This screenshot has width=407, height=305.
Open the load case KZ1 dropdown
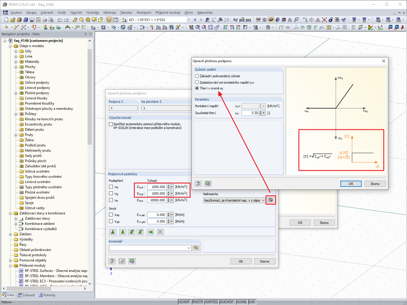[189, 20]
